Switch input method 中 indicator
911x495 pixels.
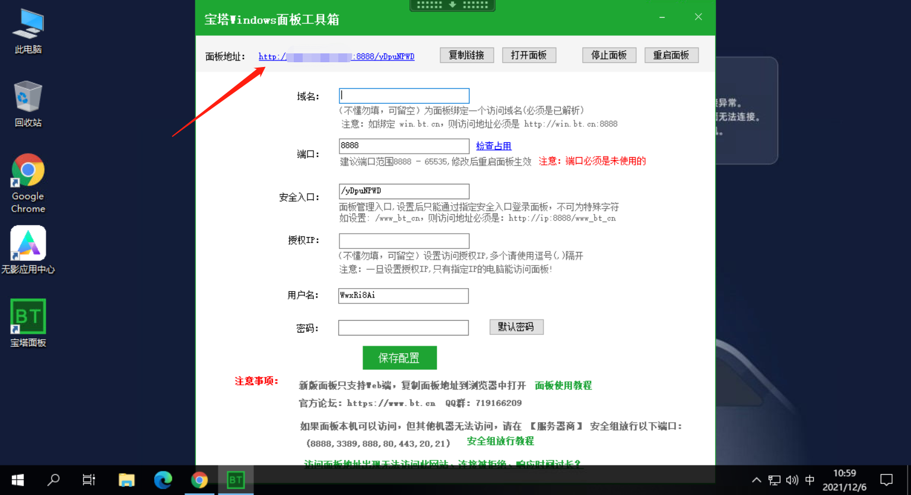(810, 480)
